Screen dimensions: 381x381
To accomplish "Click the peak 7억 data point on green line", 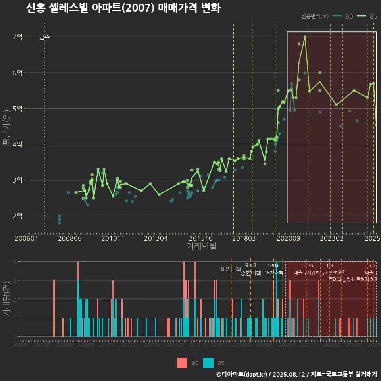I will pyautogui.click(x=305, y=37).
